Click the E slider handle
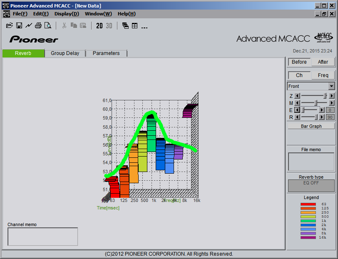The height and width of the screenshot is (259, 338). [x=303, y=110]
